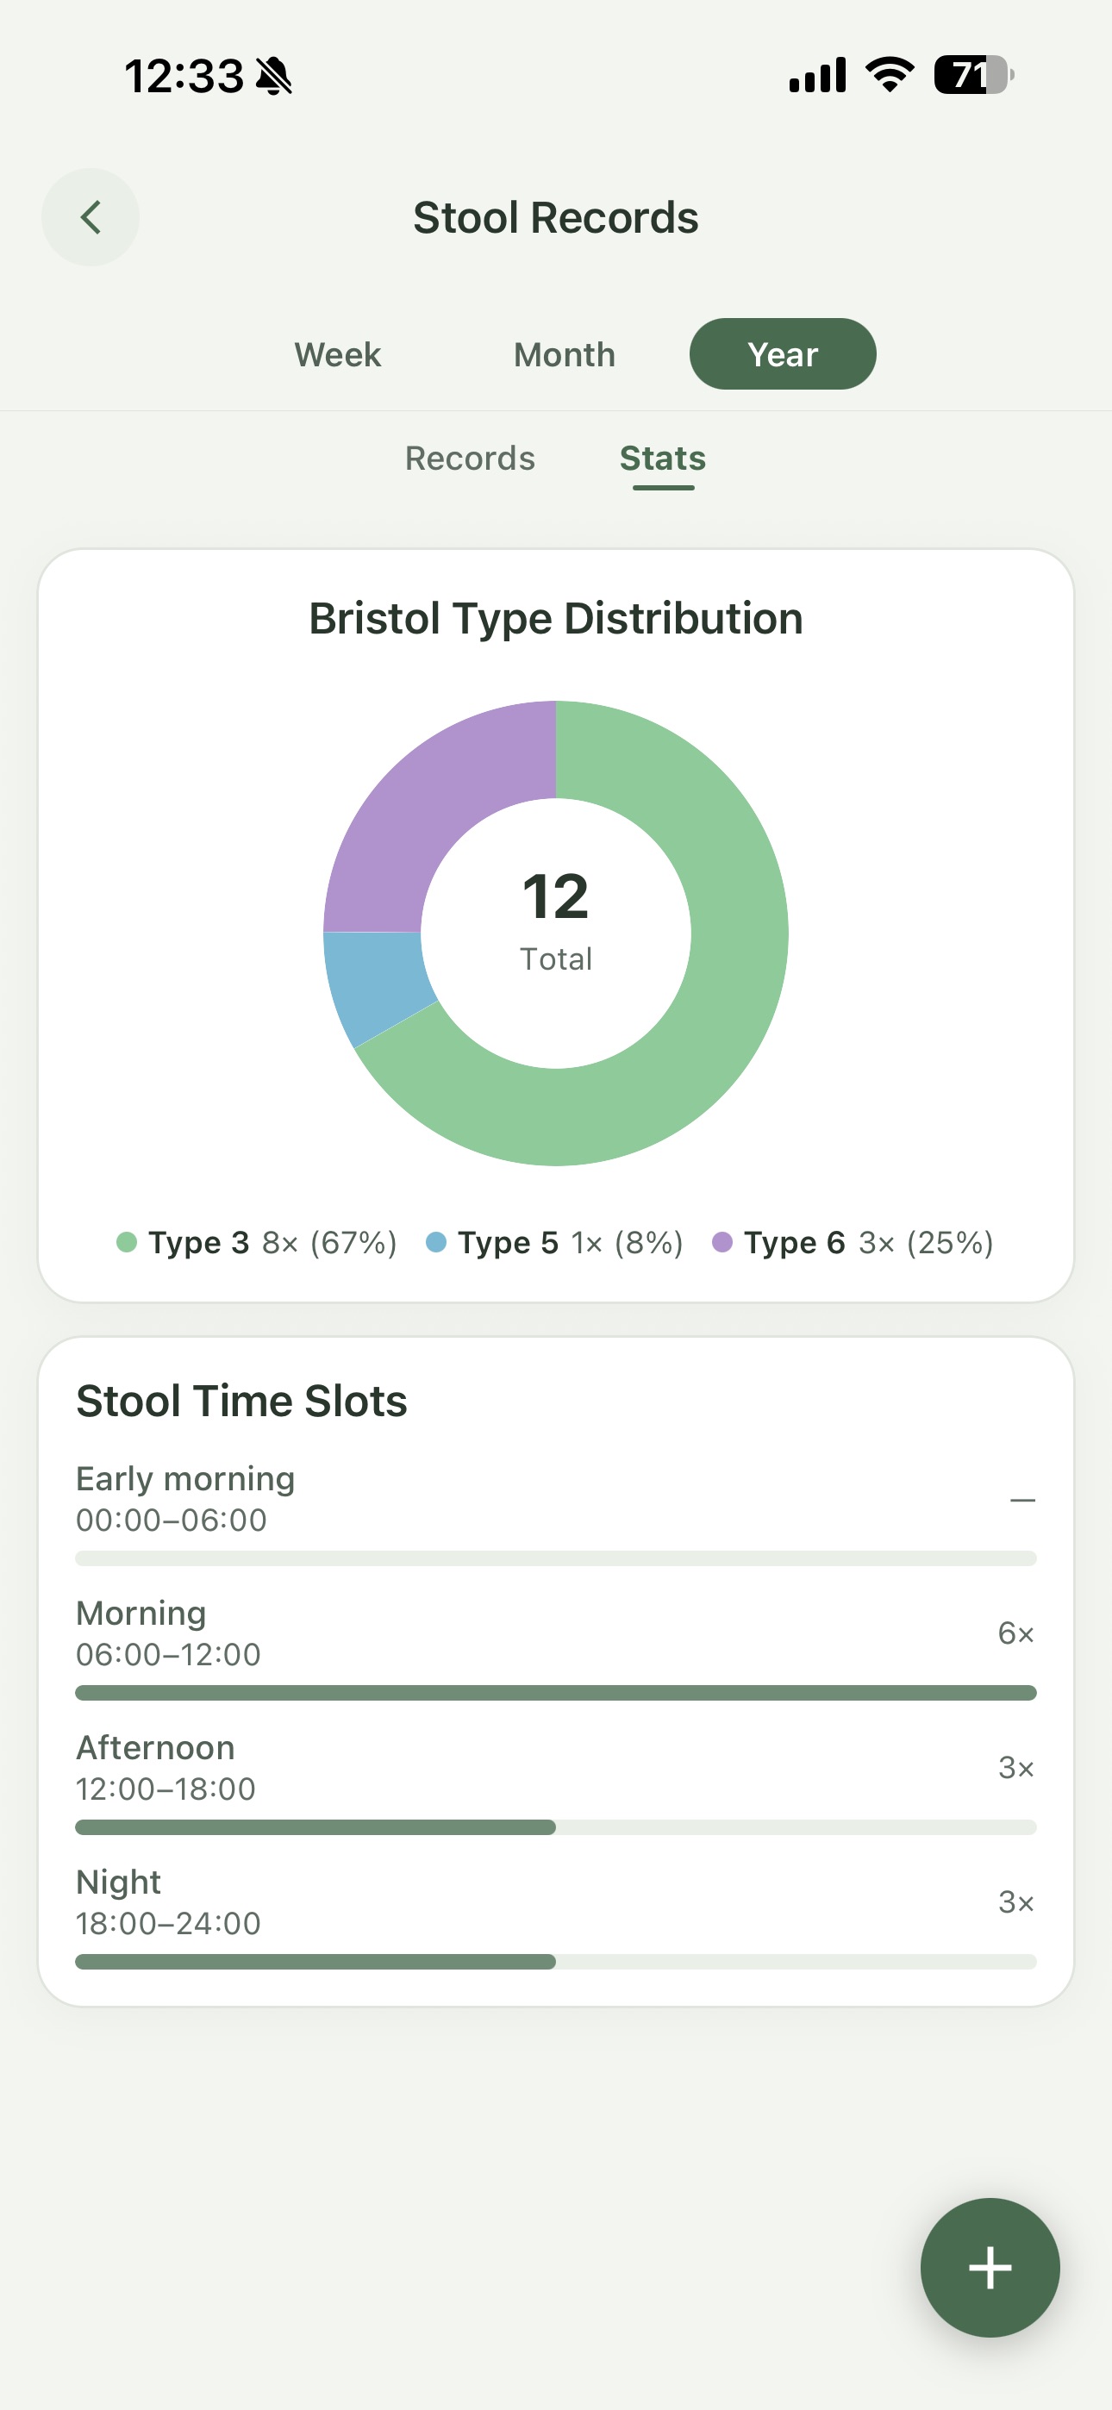Tap the silent mode bell icon
1112x2410 pixels.
pos(273,76)
